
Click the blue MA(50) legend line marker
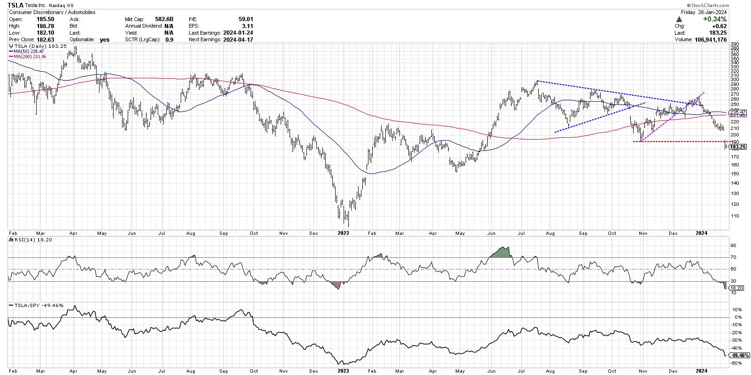click(x=11, y=52)
